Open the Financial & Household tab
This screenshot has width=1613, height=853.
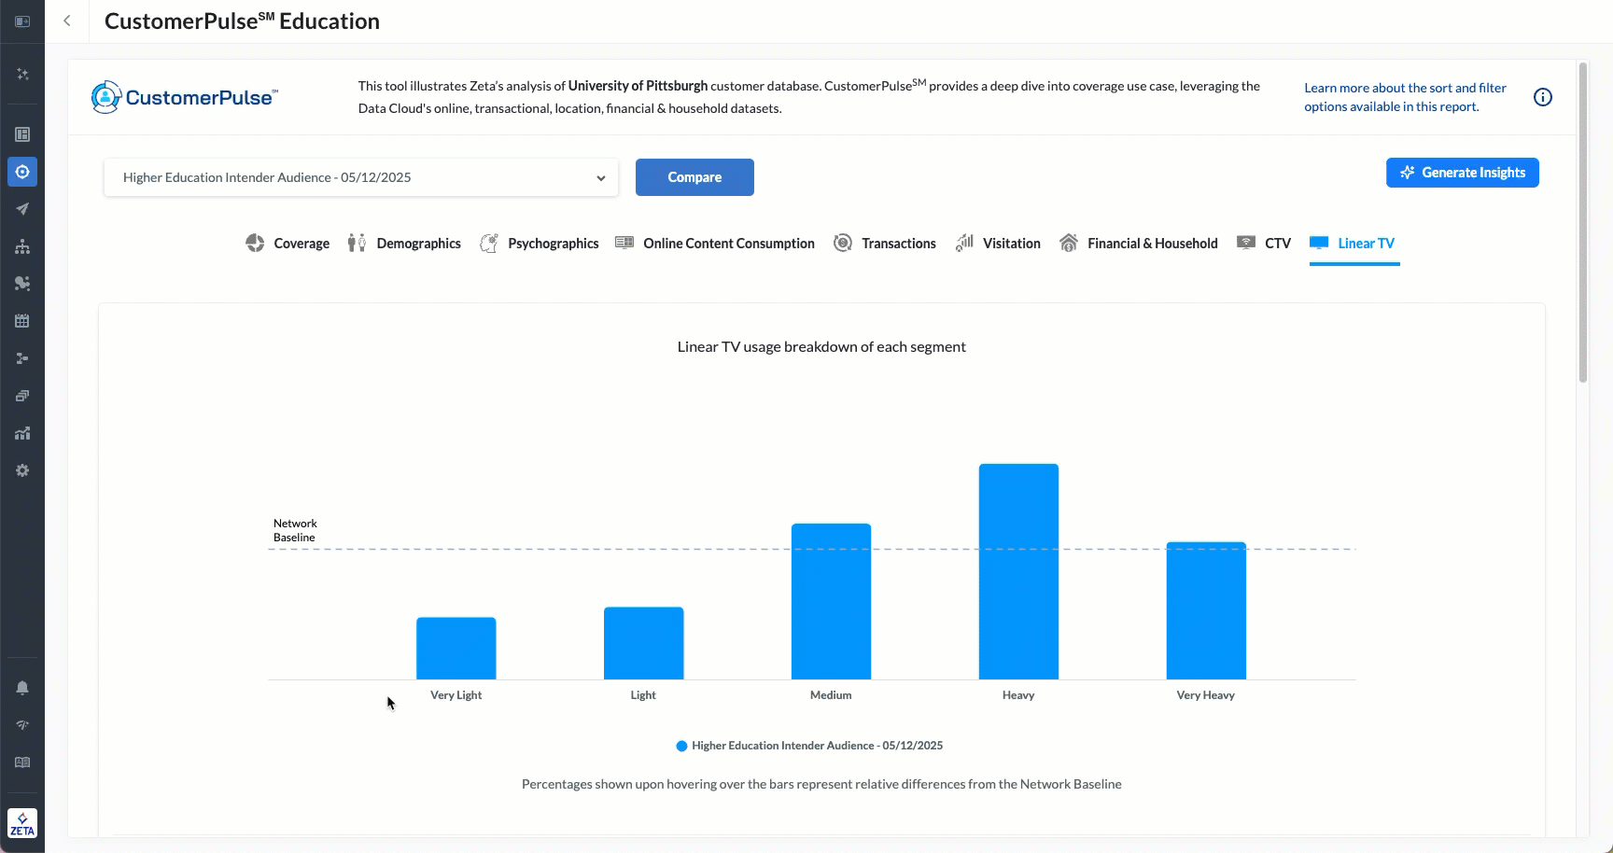(x=1139, y=244)
